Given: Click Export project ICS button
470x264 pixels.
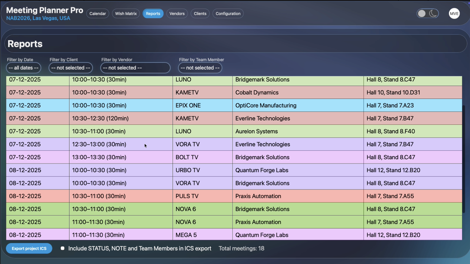Looking at the screenshot, I should point(29,248).
